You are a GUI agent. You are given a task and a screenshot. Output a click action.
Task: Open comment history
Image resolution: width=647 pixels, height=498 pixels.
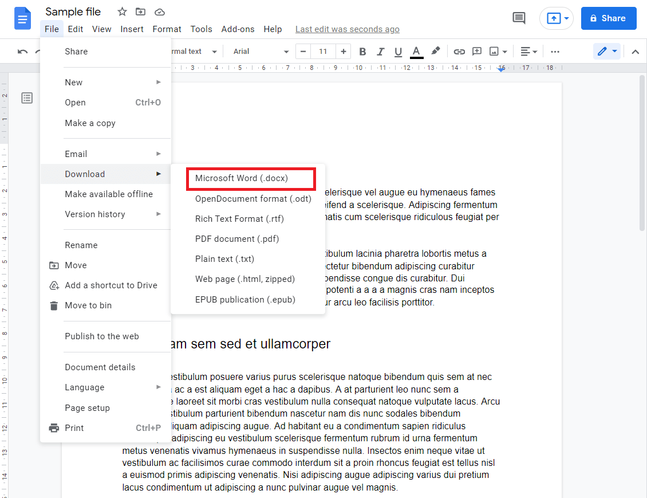point(519,18)
